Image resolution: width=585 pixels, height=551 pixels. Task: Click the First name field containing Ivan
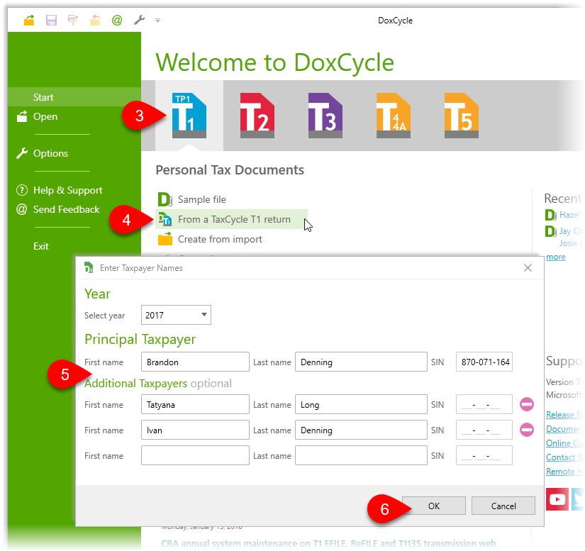point(195,430)
